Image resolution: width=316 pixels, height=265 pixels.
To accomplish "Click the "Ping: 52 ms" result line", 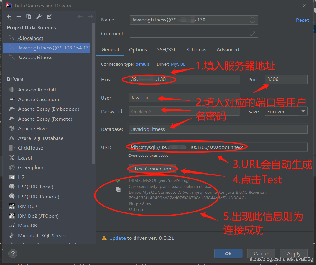I will pyautogui.click(x=140, y=204).
